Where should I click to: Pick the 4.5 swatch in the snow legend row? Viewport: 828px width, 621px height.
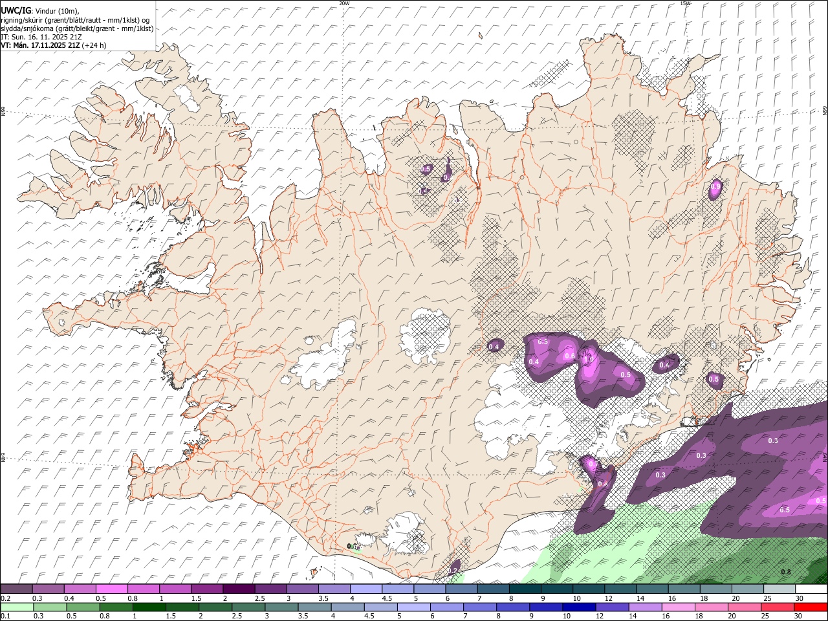tap(398, 589)
